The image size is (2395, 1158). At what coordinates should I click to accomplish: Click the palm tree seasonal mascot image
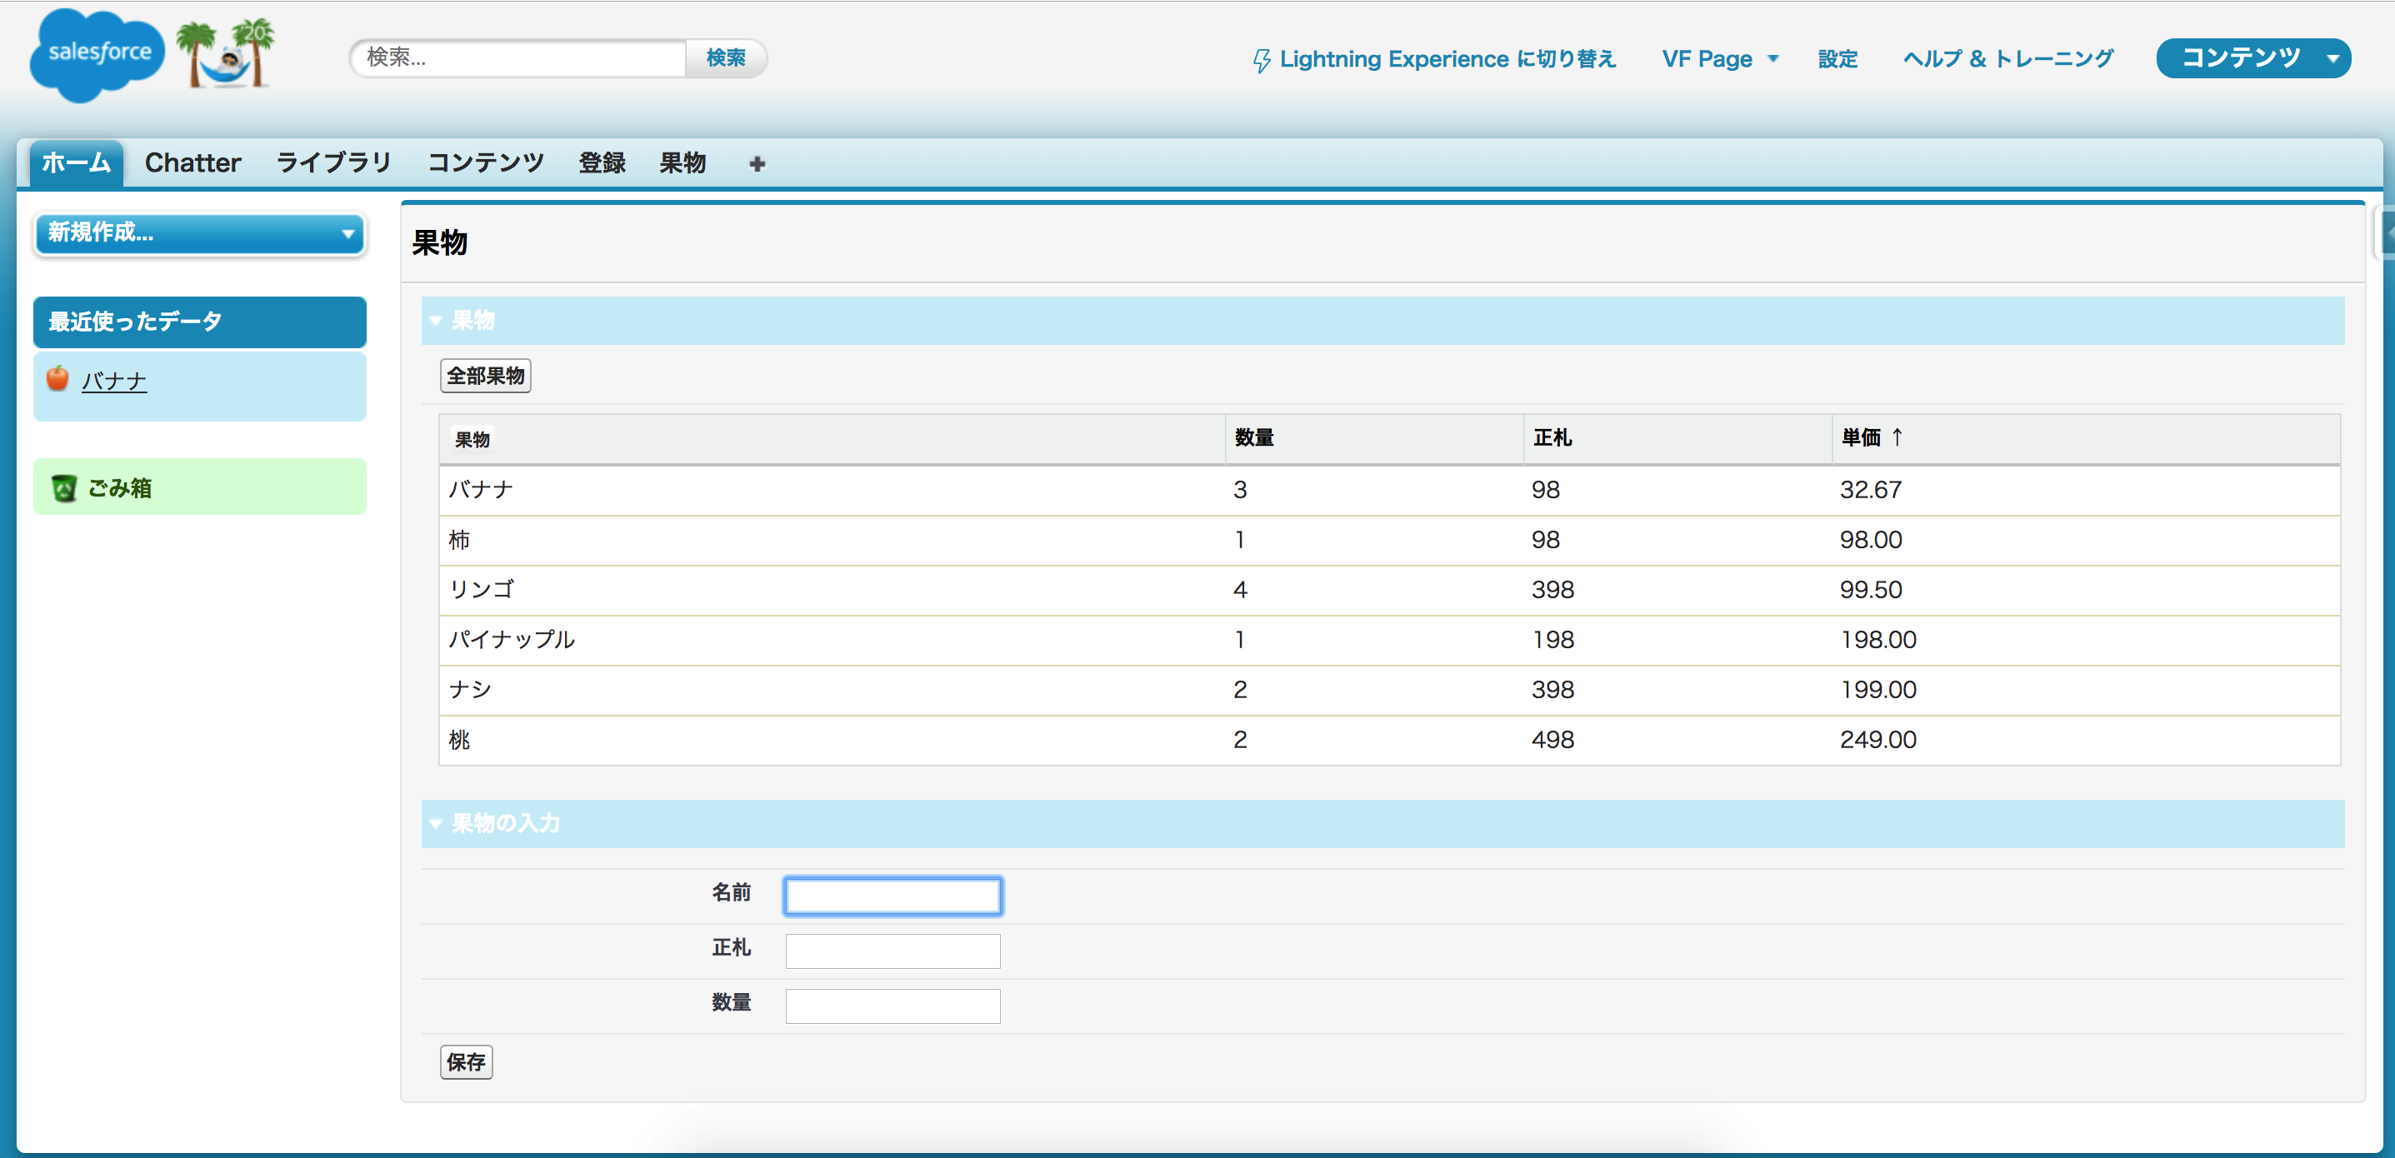point(226,54)
